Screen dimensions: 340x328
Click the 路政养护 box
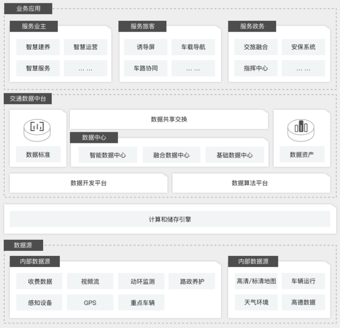click(x=192, y=281)
